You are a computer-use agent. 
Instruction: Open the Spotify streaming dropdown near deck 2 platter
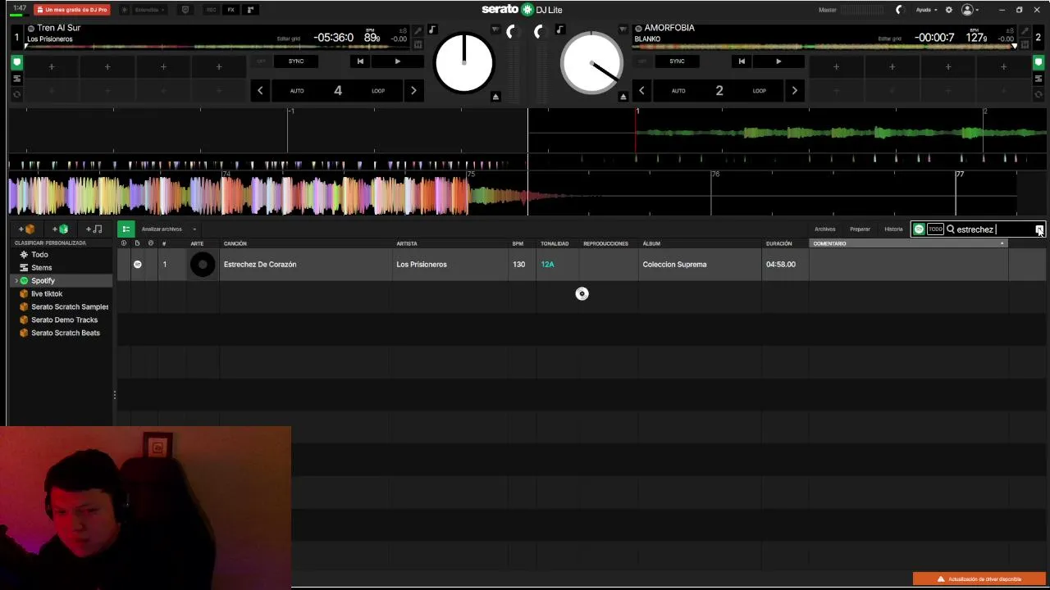[x=623, y=29]
